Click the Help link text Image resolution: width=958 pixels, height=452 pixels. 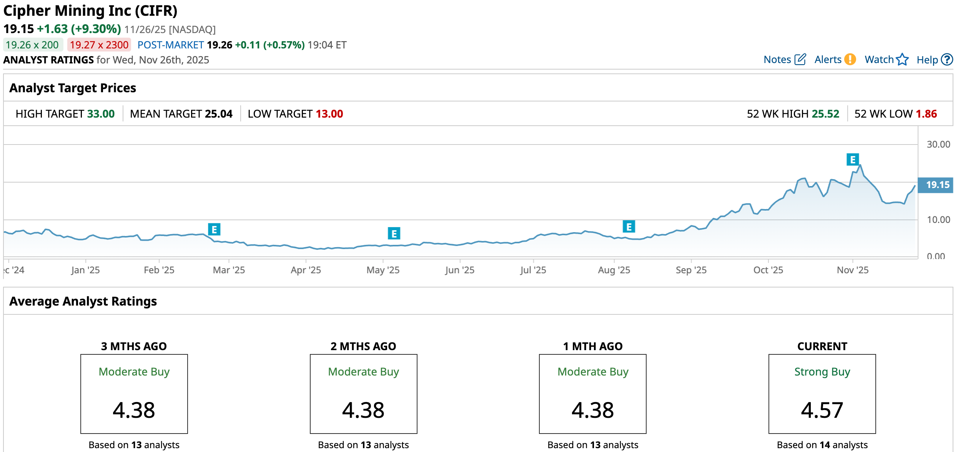tap(927, 60)
